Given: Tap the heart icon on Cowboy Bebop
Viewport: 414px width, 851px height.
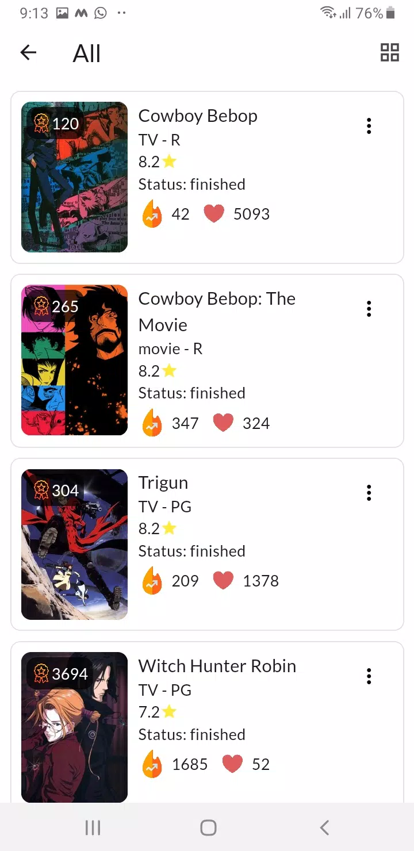Looking at the screenshot, I should coord(214,214).
